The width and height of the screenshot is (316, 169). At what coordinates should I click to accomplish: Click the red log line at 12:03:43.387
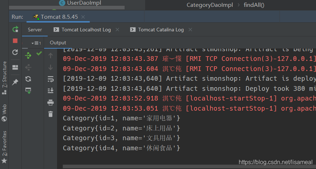click(190, 58)
